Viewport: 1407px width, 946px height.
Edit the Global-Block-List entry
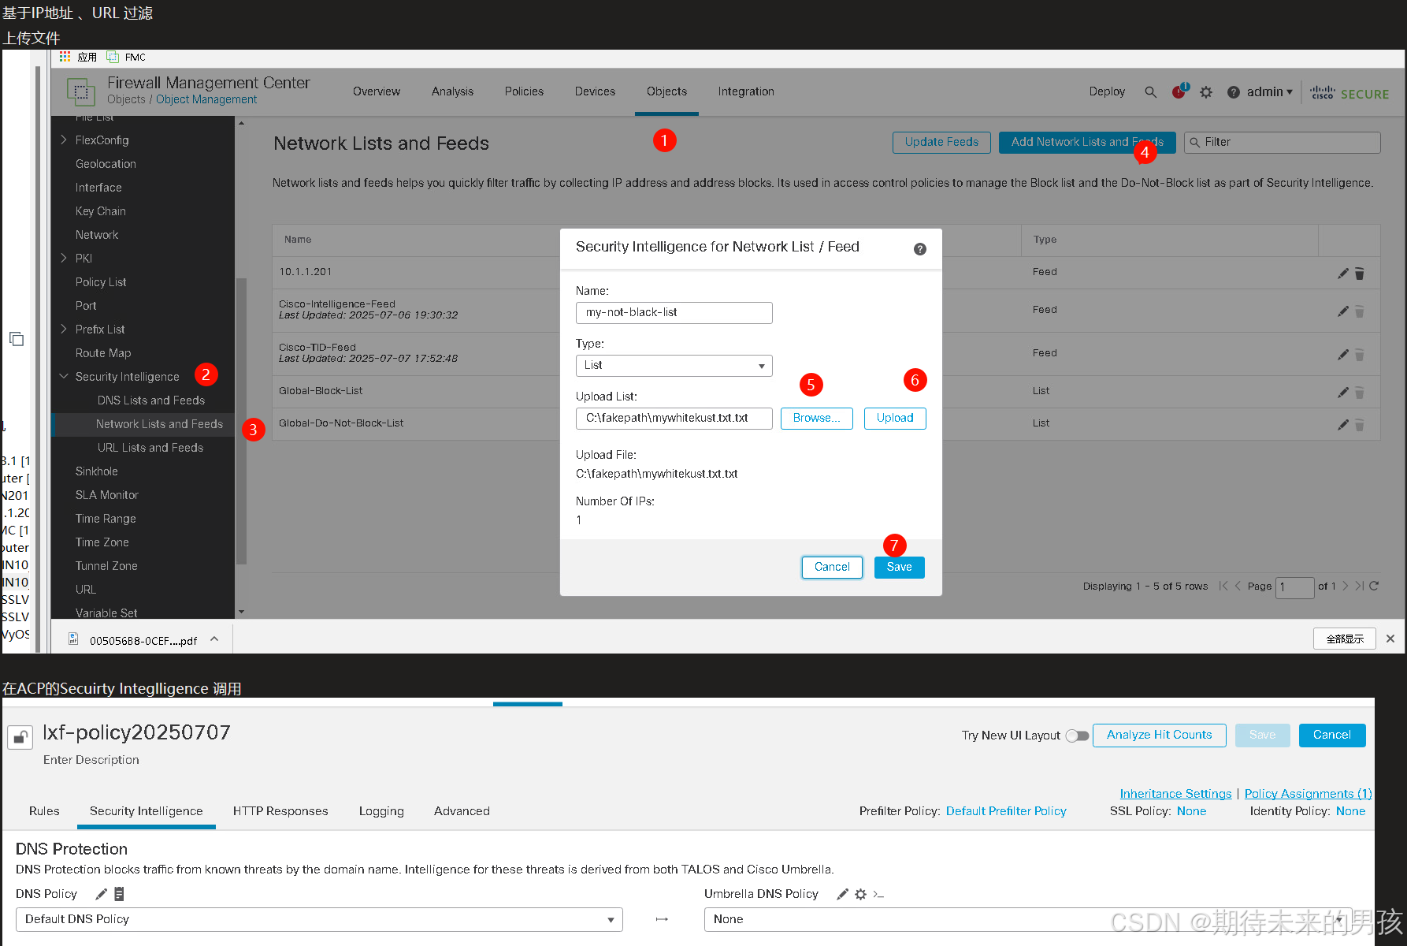click(x=1343, y=392)
